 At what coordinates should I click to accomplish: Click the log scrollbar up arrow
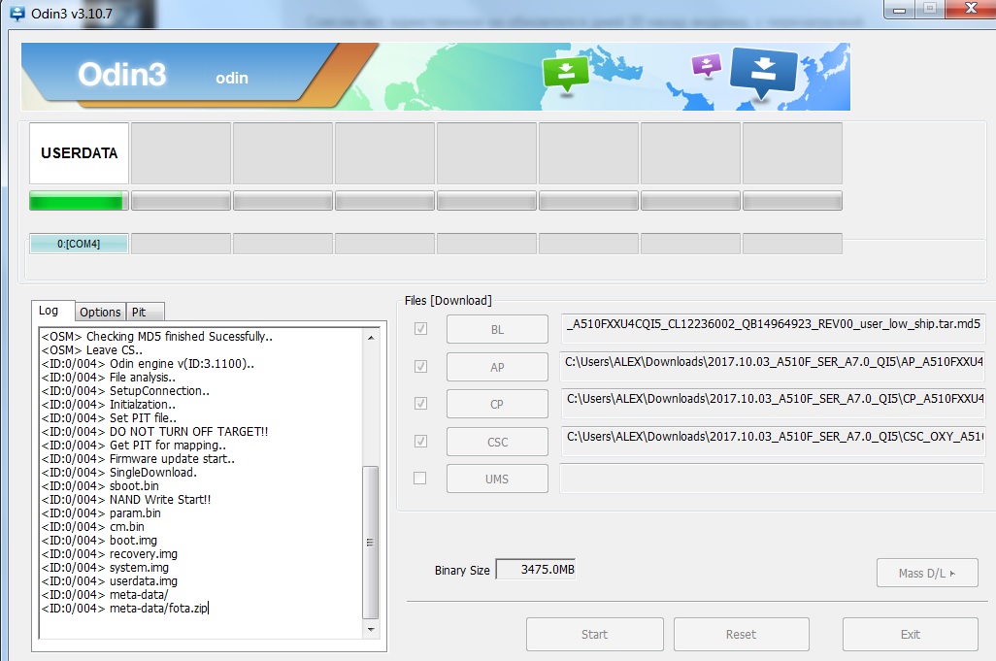(x=370, y=337)
